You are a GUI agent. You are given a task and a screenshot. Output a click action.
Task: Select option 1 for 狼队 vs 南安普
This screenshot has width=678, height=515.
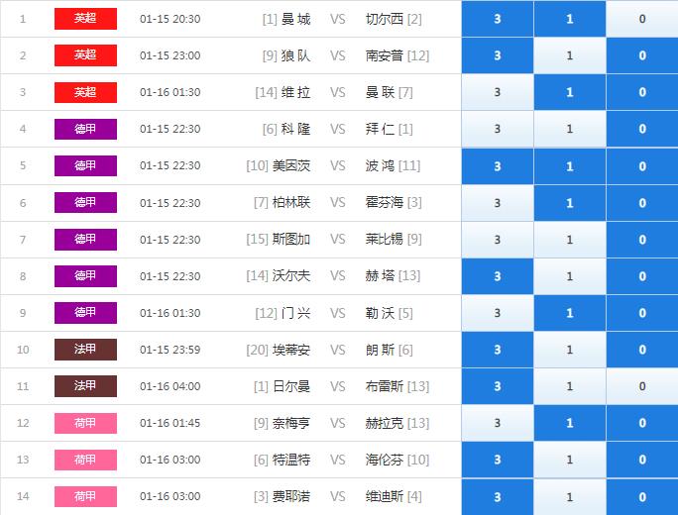570,55
